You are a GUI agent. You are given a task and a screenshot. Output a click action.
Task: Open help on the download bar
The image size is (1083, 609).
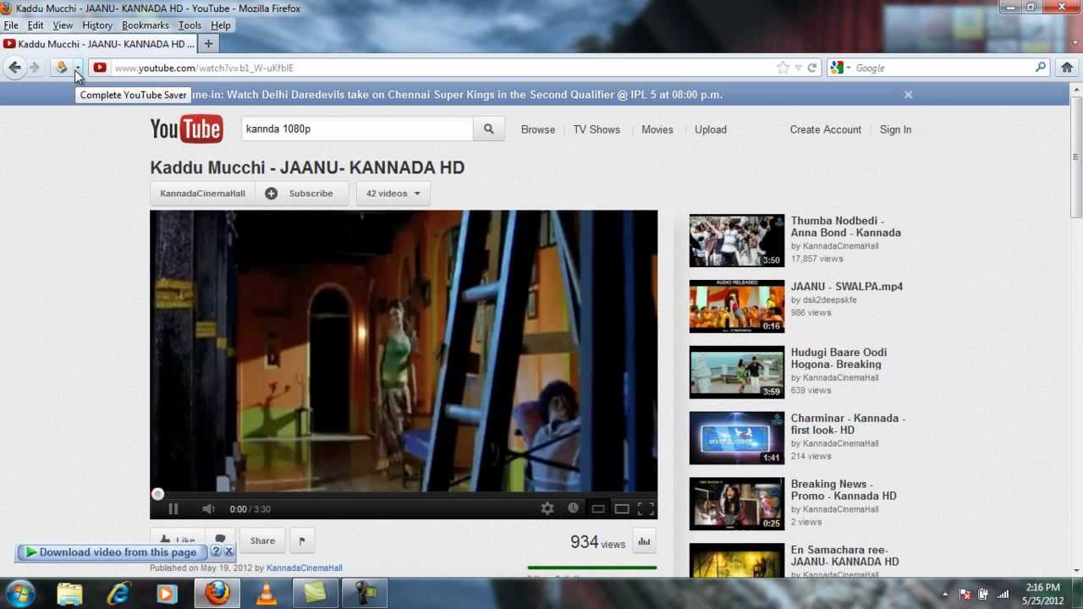pyautogui.click(x=215, y=551)
